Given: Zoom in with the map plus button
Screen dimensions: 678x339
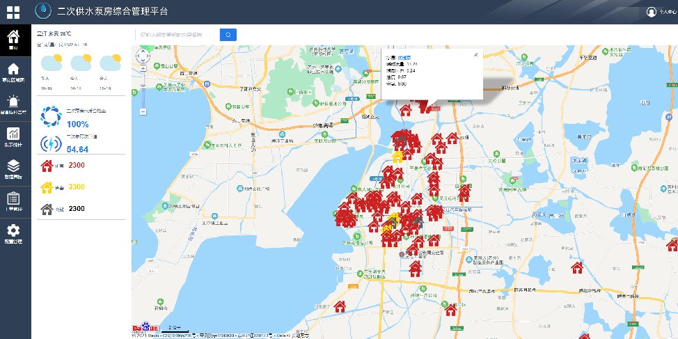Looking at the screenshot, I should click(x=143, y=69).
